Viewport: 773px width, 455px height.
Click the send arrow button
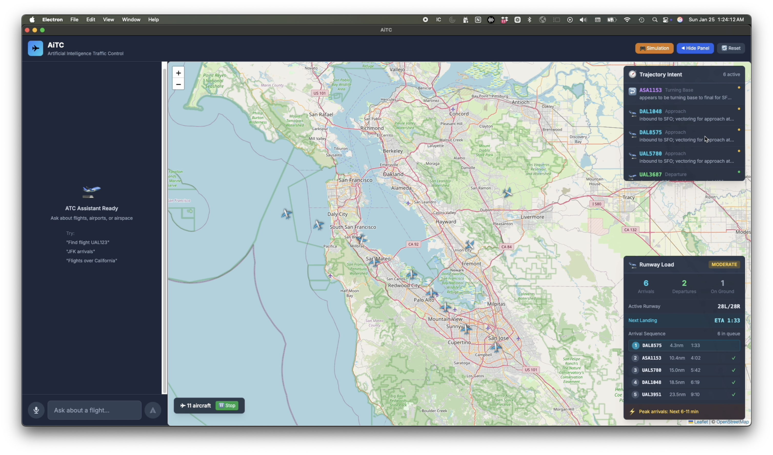[153, 410]
